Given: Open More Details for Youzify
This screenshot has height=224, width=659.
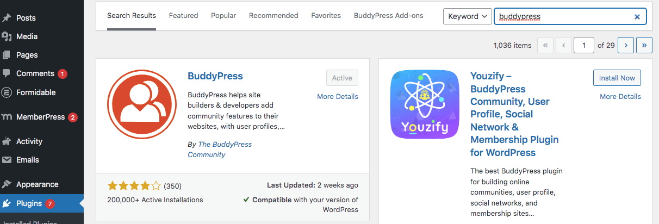Looking at the screenshot, I should coord(620,96).
